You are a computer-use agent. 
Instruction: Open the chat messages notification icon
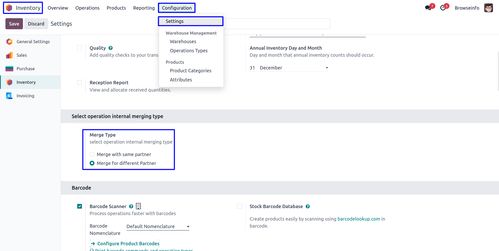click(428, 8)
